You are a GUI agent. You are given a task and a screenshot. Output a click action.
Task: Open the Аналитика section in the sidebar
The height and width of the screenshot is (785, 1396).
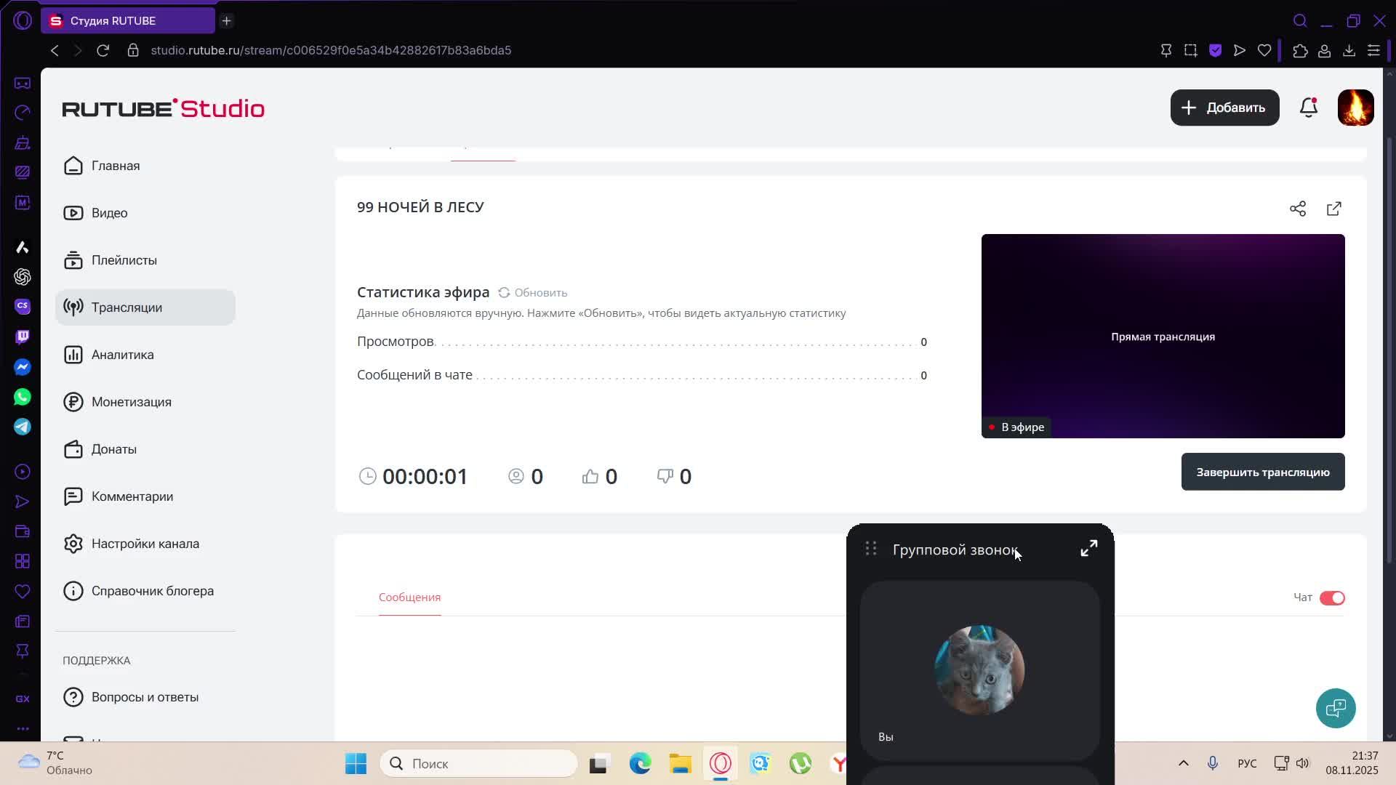pyautogui.click(x=122, y=355)
